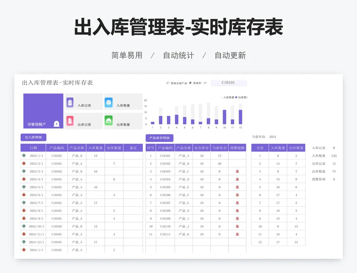The width and height of the screenshot is (357, 273).
Task: Click the 2024/7/1 date cell
Action: (x=37, y=203)
